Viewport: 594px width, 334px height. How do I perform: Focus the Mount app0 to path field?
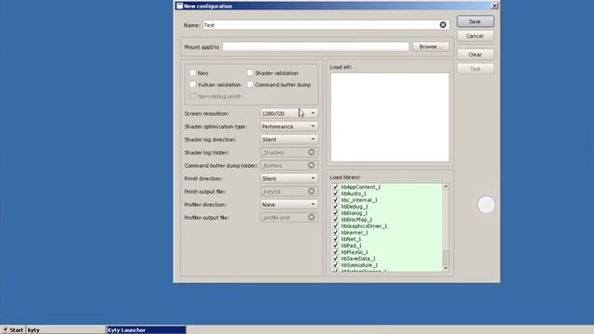click(x=316, y=46)
